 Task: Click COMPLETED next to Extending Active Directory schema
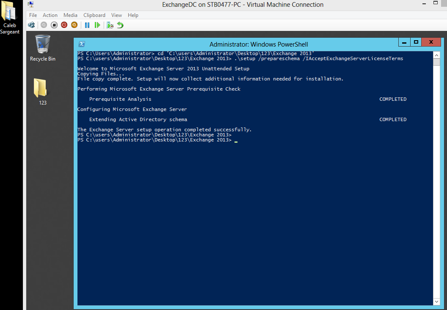tap(393, 119)
